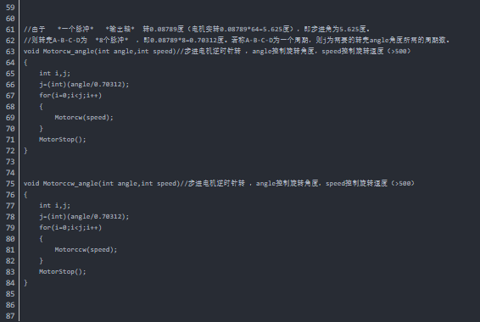Click j=(int)(angle/0.70312) on line 66
Viewport: 480px width, 322px height.
(x=84, y=85)
